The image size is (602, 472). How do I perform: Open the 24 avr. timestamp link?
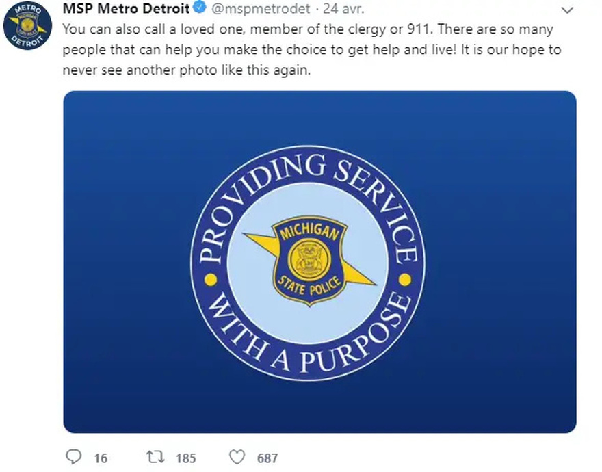343,8
